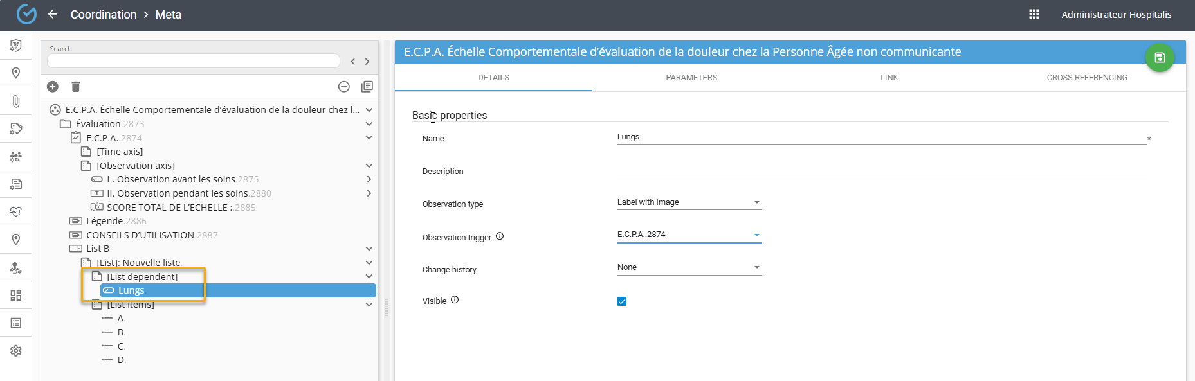Open the Observation type dropdown
1195x381 pixels.
tap(689, 202)
